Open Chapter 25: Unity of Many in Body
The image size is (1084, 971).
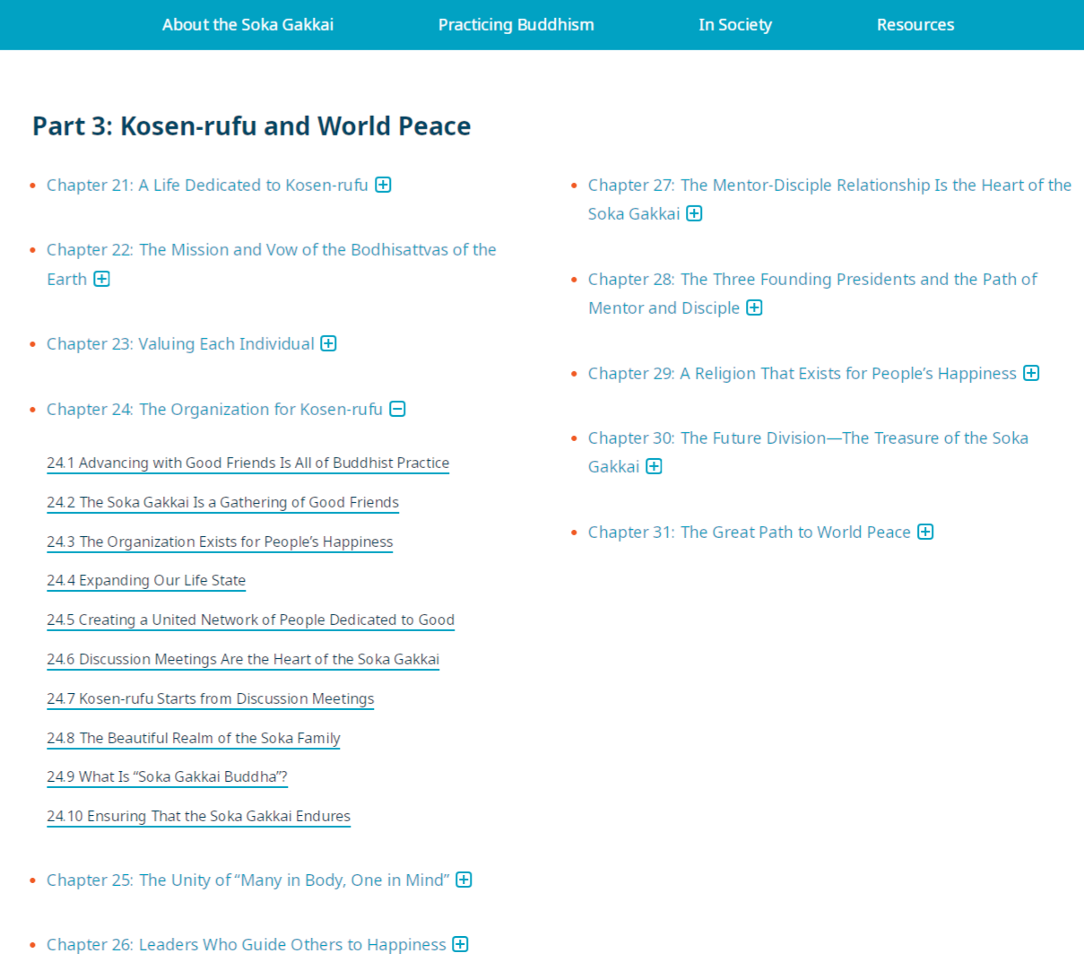pos(248,880)
